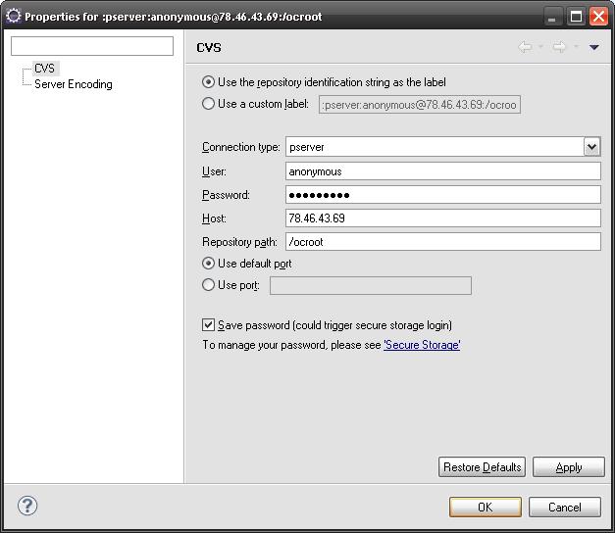Click the help question mark icon
This screenshot has height=533, width=615.
[27, 506]
